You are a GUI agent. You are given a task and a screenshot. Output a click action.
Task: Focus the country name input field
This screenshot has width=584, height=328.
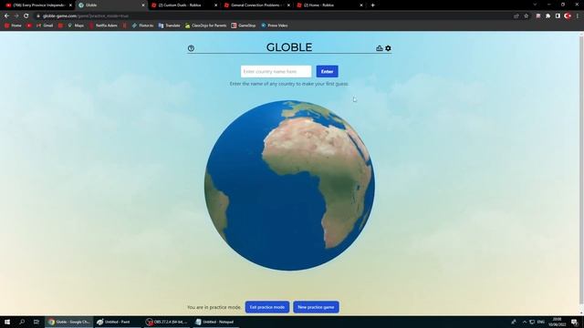[x=276, y=71]
